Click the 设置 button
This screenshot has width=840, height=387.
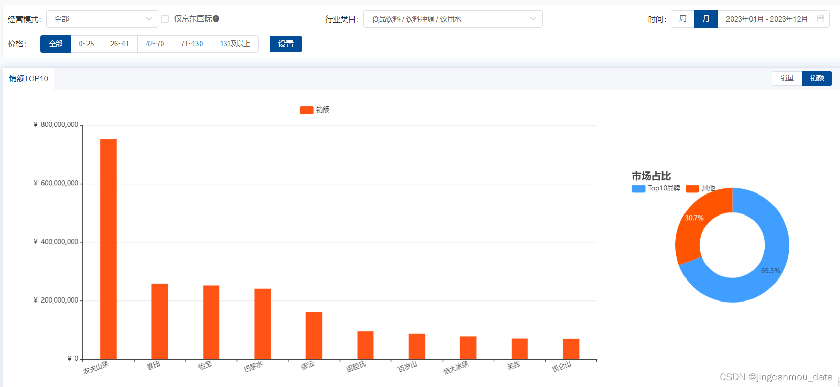point(285,44)
